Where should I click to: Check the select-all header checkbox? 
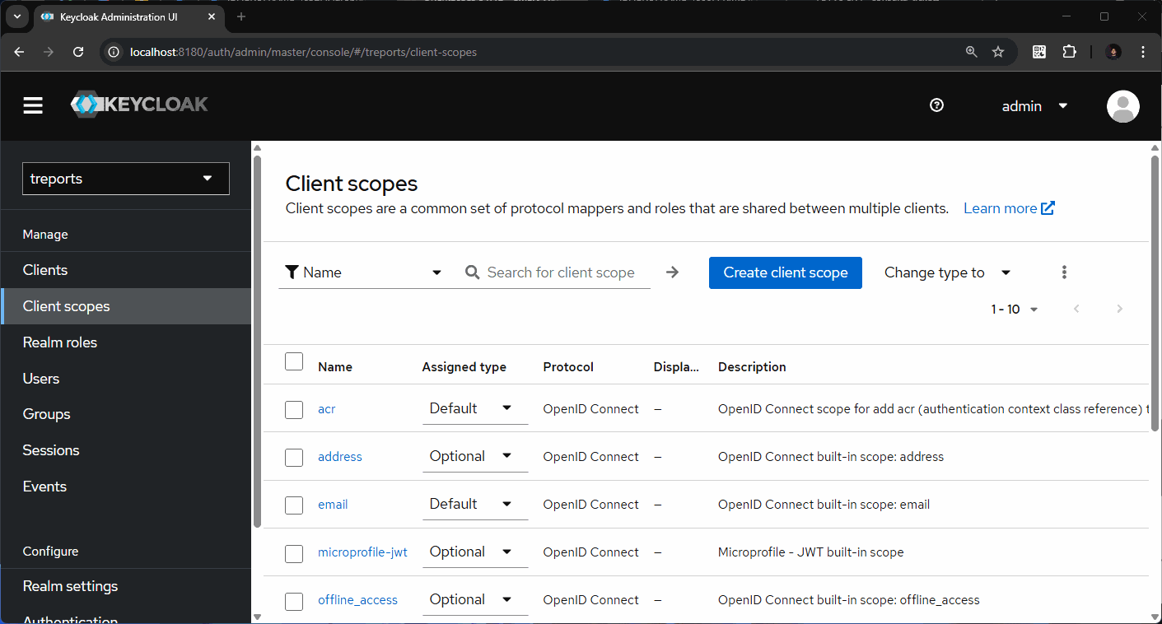(294, 361)
